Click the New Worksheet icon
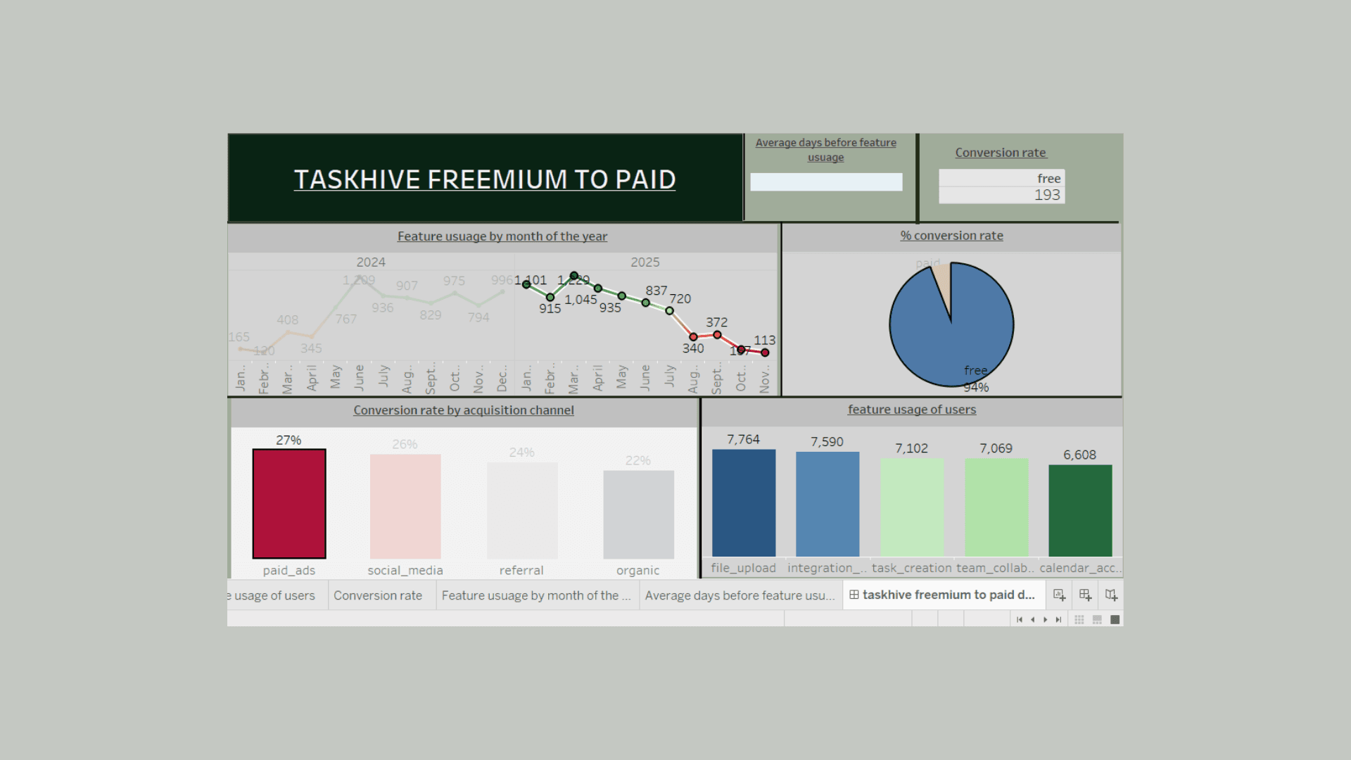 tap(1059, 595)
